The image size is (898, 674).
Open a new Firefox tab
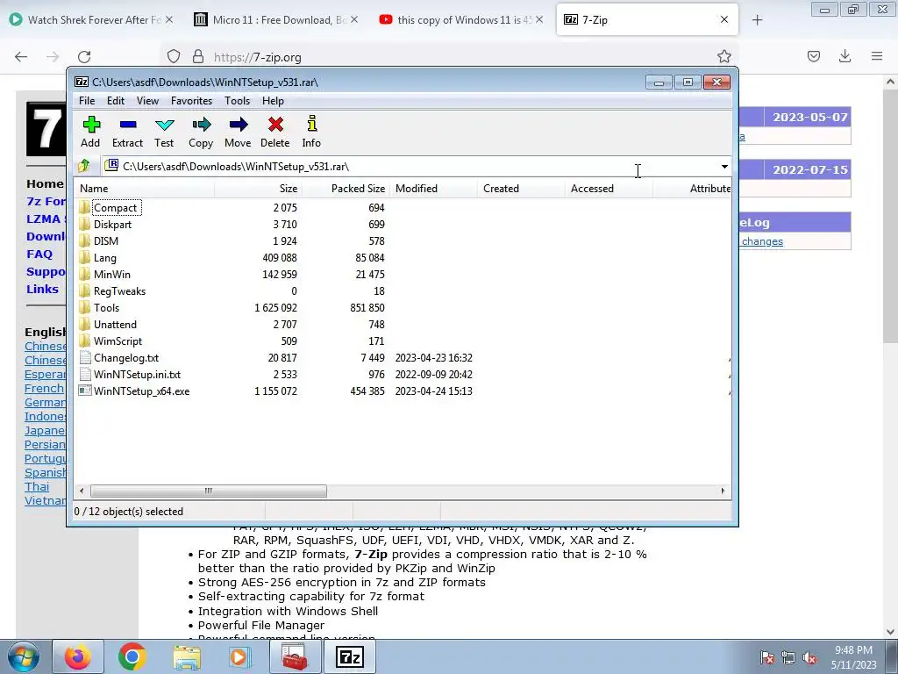[x=757, y=20]
